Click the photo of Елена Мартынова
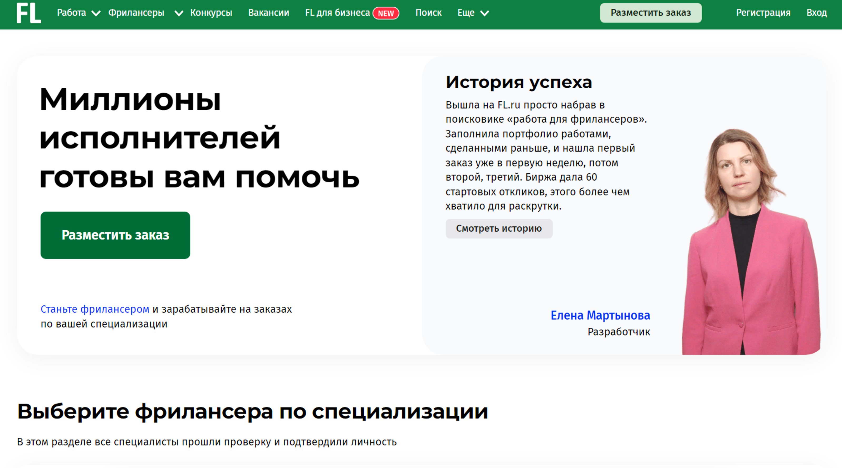Image resolution: width=842 pixels, height=468 pixels. pyautogui.click(x=751, y=242)
